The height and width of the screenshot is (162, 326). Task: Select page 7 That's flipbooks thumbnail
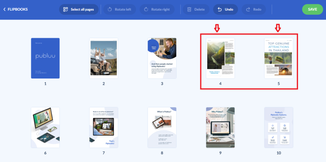pyautogui.click(x=104, y=127)
